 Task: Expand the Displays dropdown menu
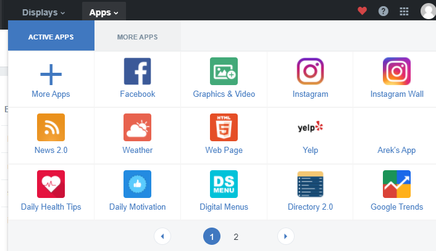pyautogui.click(x=43, y=12)
